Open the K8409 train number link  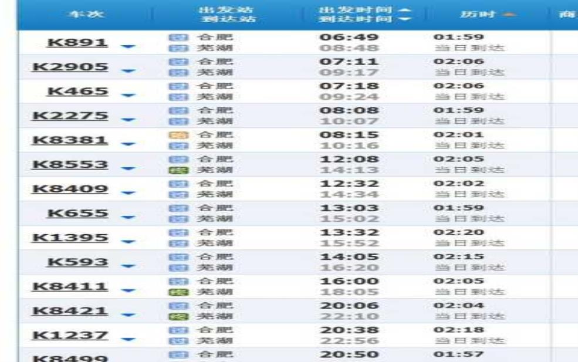point(70,189)
